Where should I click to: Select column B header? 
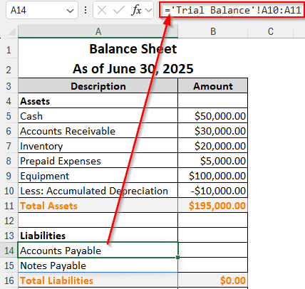(x=213, y=31)
